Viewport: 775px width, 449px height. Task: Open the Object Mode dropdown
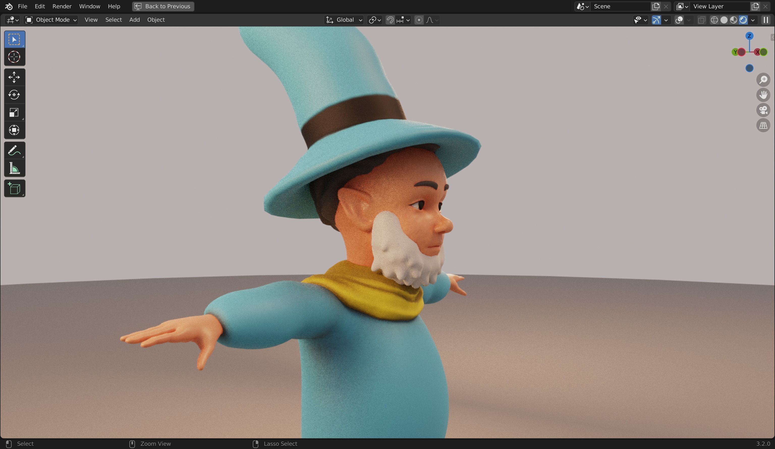click(51, 20)
